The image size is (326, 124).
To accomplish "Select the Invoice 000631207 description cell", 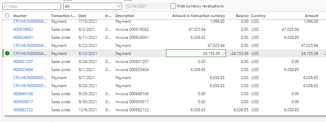I will 132,62.
